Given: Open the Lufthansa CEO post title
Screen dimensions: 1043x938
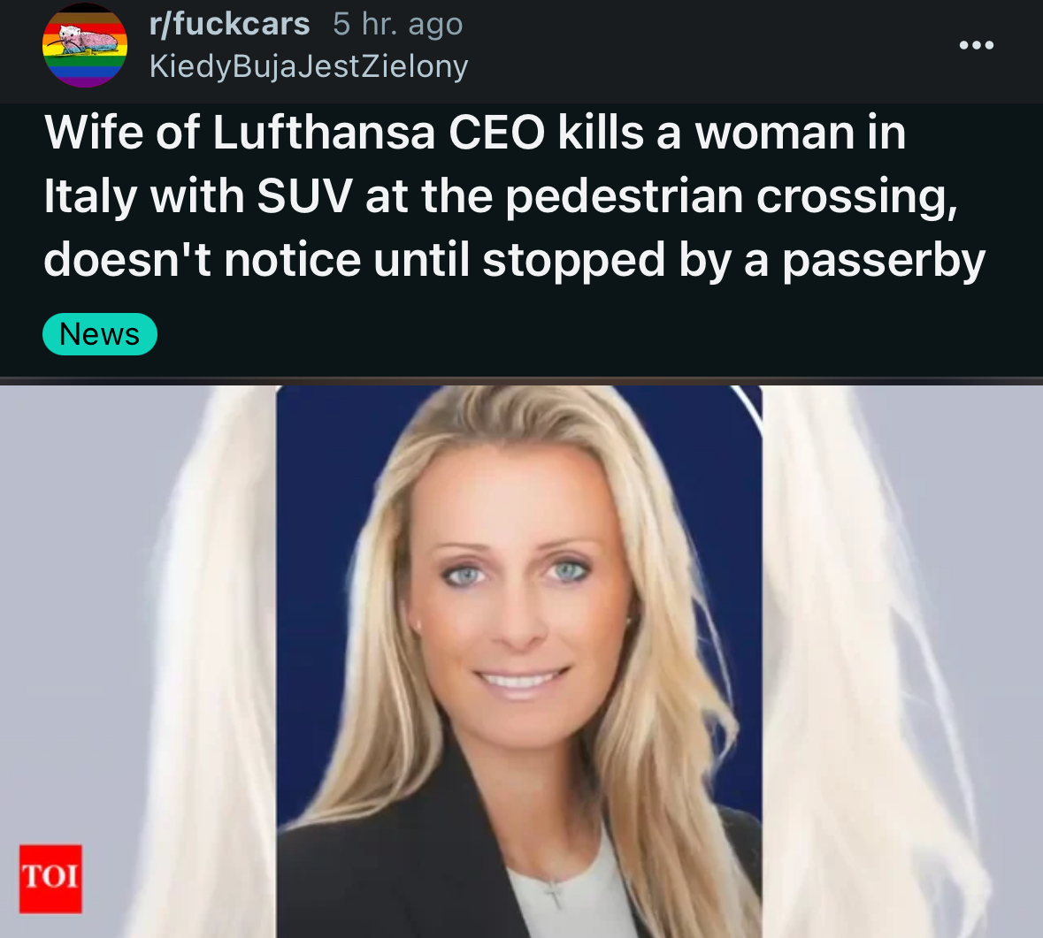Looking at the screenshot, I should pyautogui.click(x=514, y=195).
